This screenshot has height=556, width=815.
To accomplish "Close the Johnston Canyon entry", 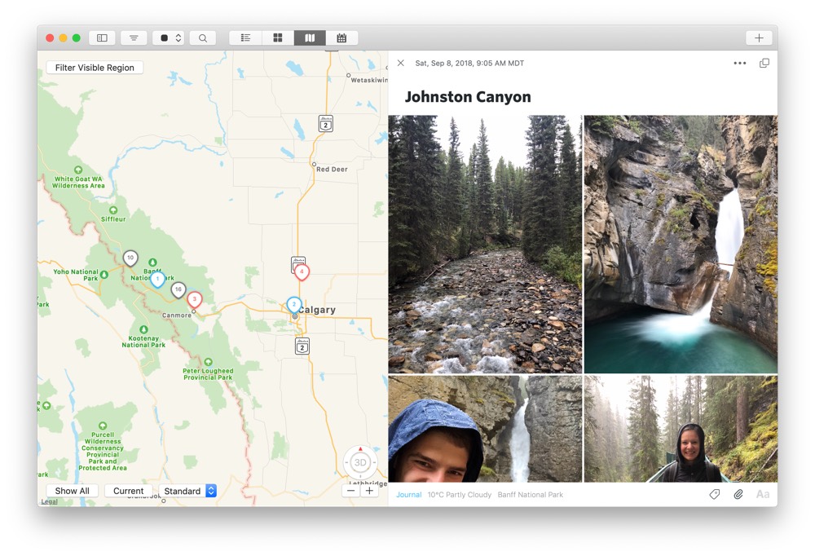I will (401, 63).
